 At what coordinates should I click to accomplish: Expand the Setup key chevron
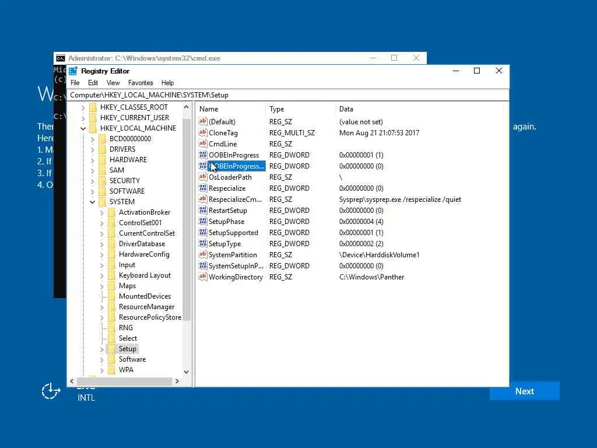point(101,349)
